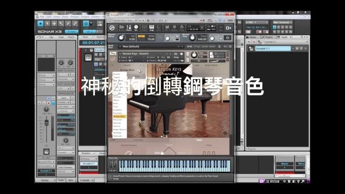Click the 01-16 channel page button
This screenshot has height=194, width=345.
(189, 46)
